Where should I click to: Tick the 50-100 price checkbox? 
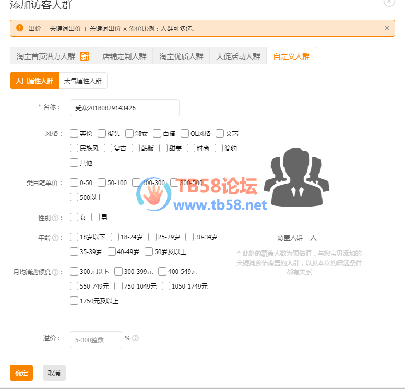[x=102, y=182]
